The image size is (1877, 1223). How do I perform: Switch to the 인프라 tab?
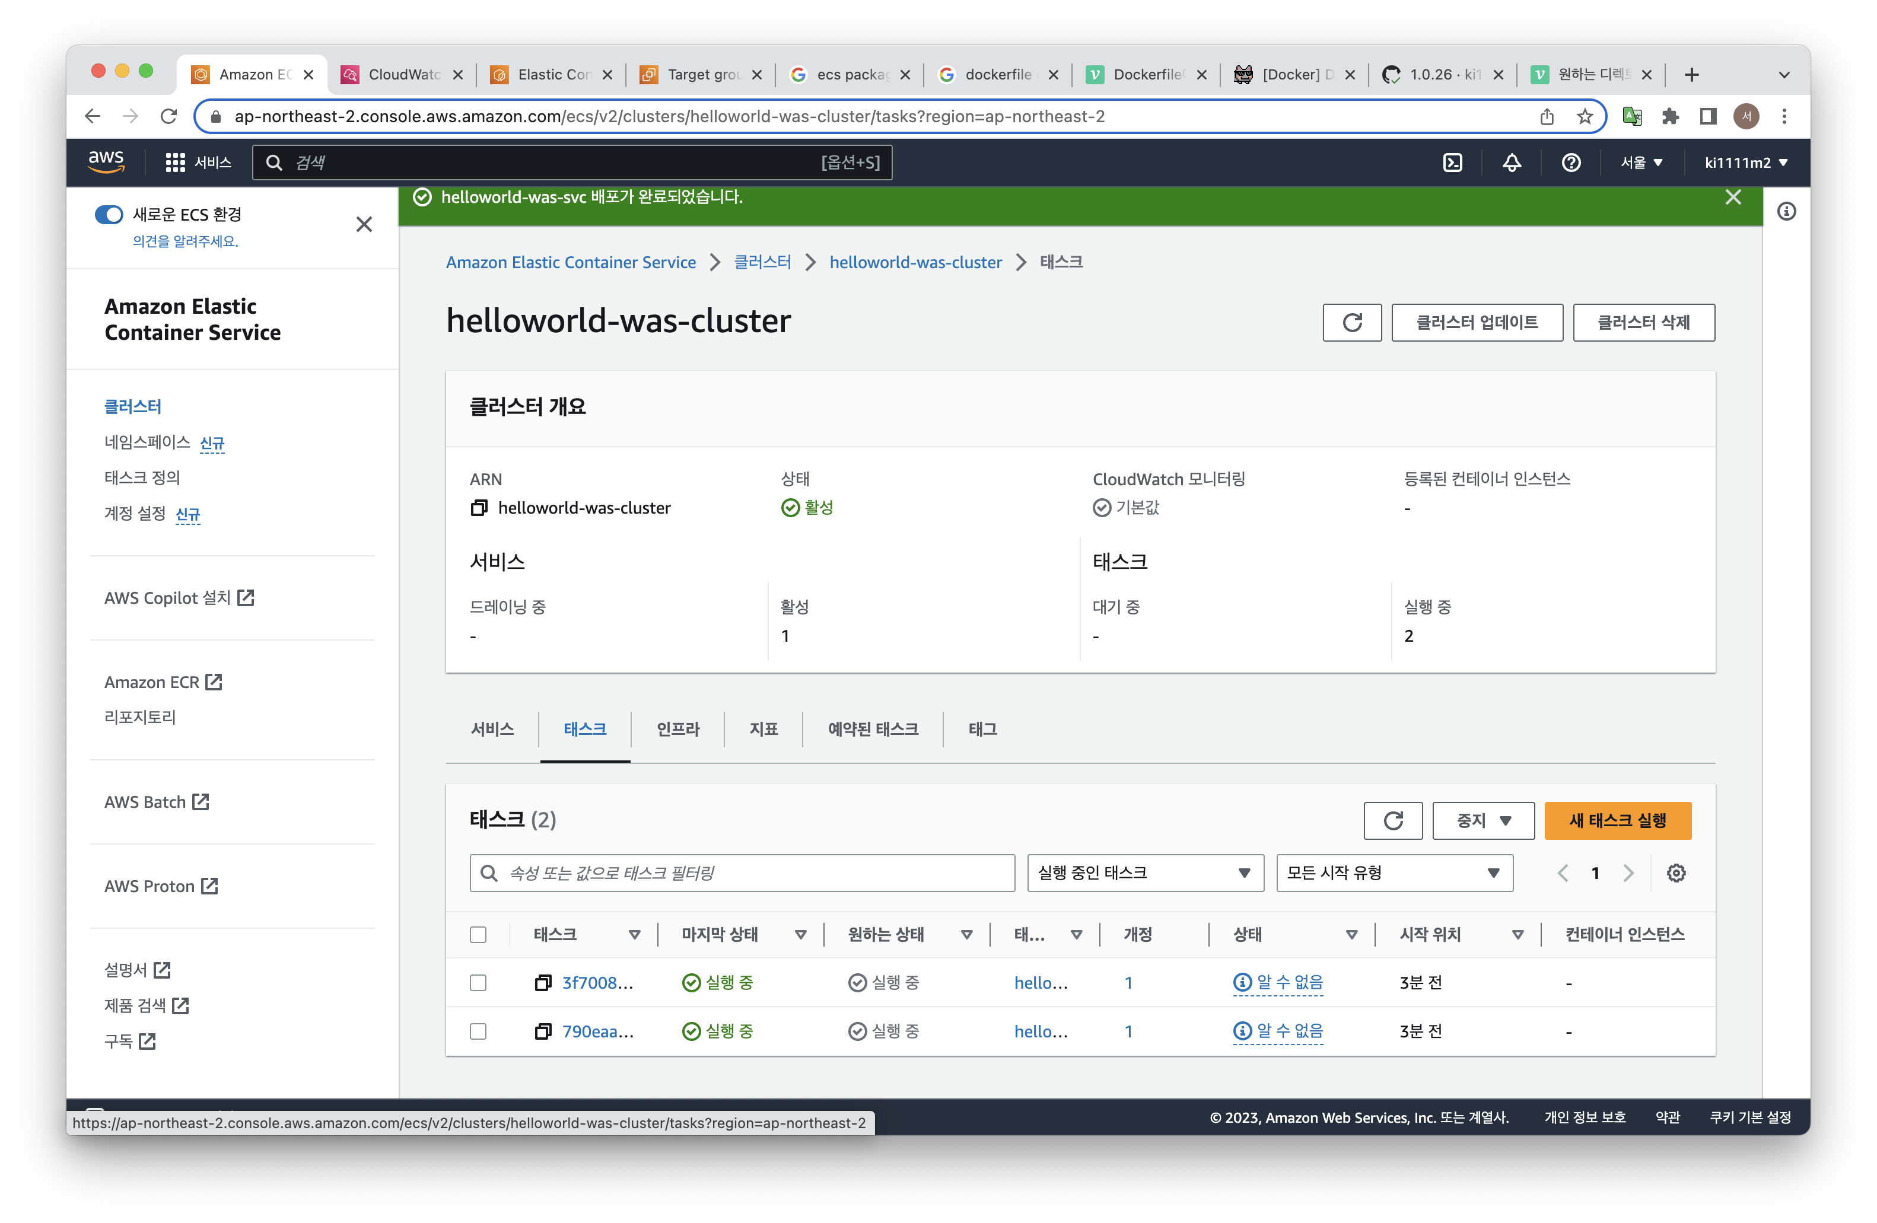677,728
